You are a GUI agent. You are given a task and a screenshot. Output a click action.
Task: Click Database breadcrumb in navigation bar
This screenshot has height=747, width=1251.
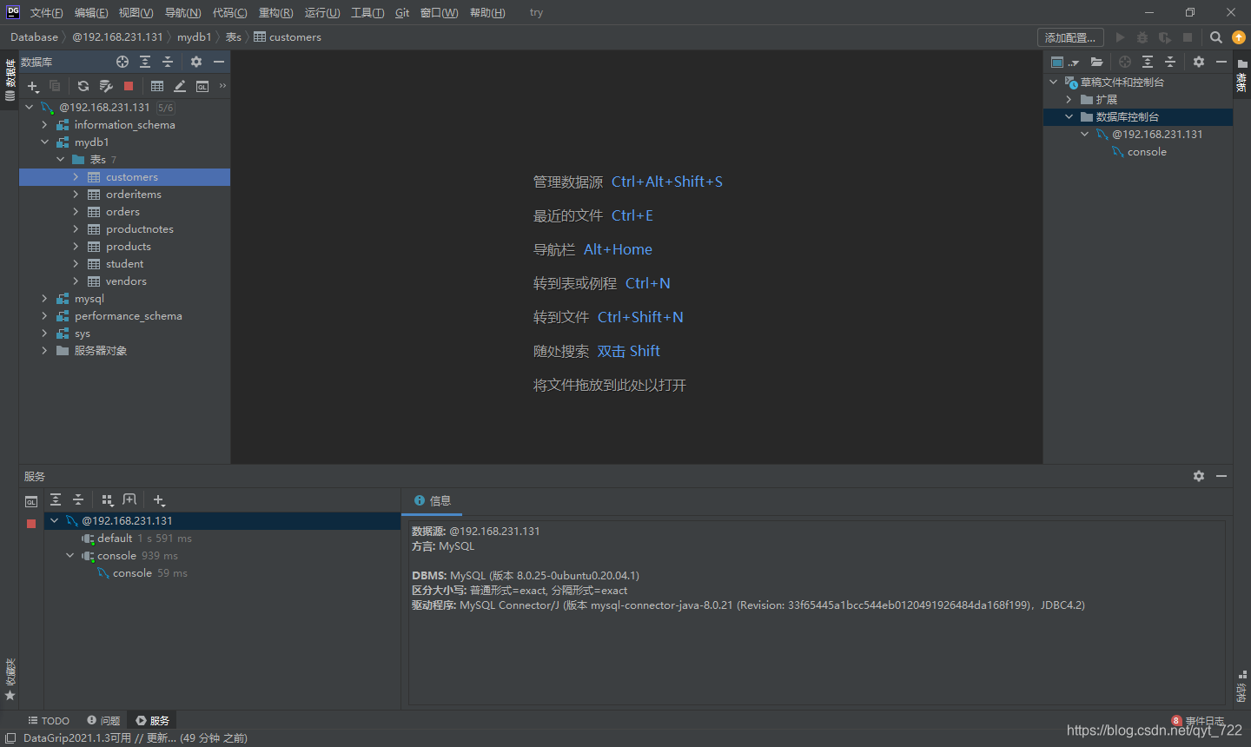[34, 36]
